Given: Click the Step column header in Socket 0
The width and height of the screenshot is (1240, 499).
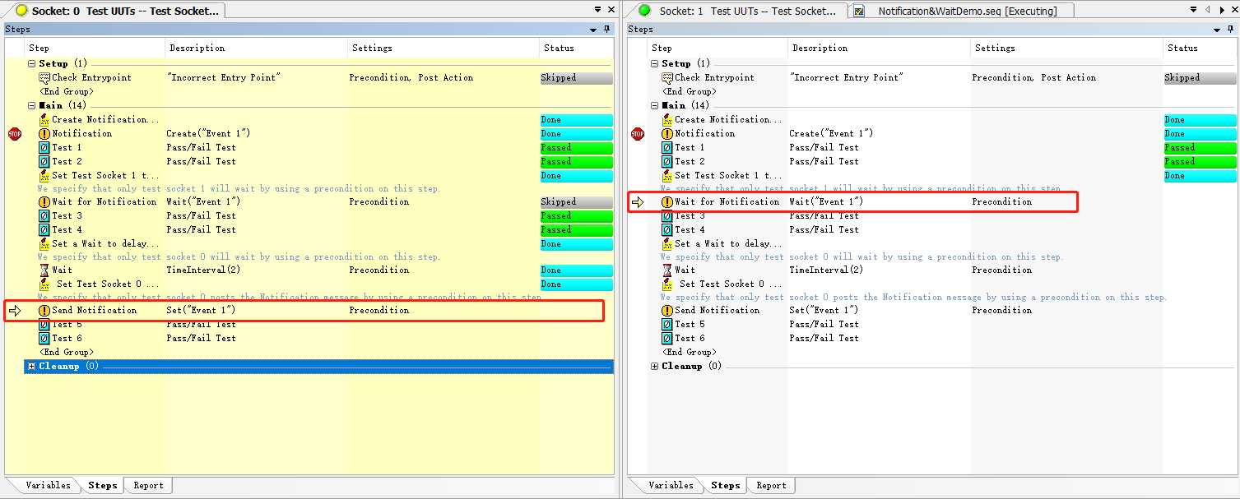Looking at the screenshot, I should [x=95, y=48].
